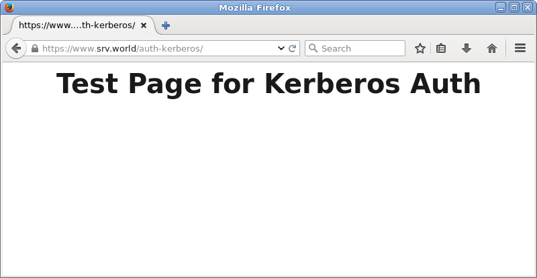This screenshot has height=278, width=537.
Task: Click the address bar URL text
Action: 123,48
